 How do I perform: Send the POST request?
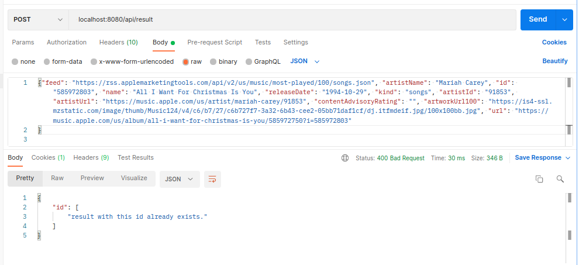538,19
